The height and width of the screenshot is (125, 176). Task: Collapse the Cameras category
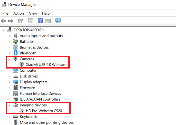10,59
